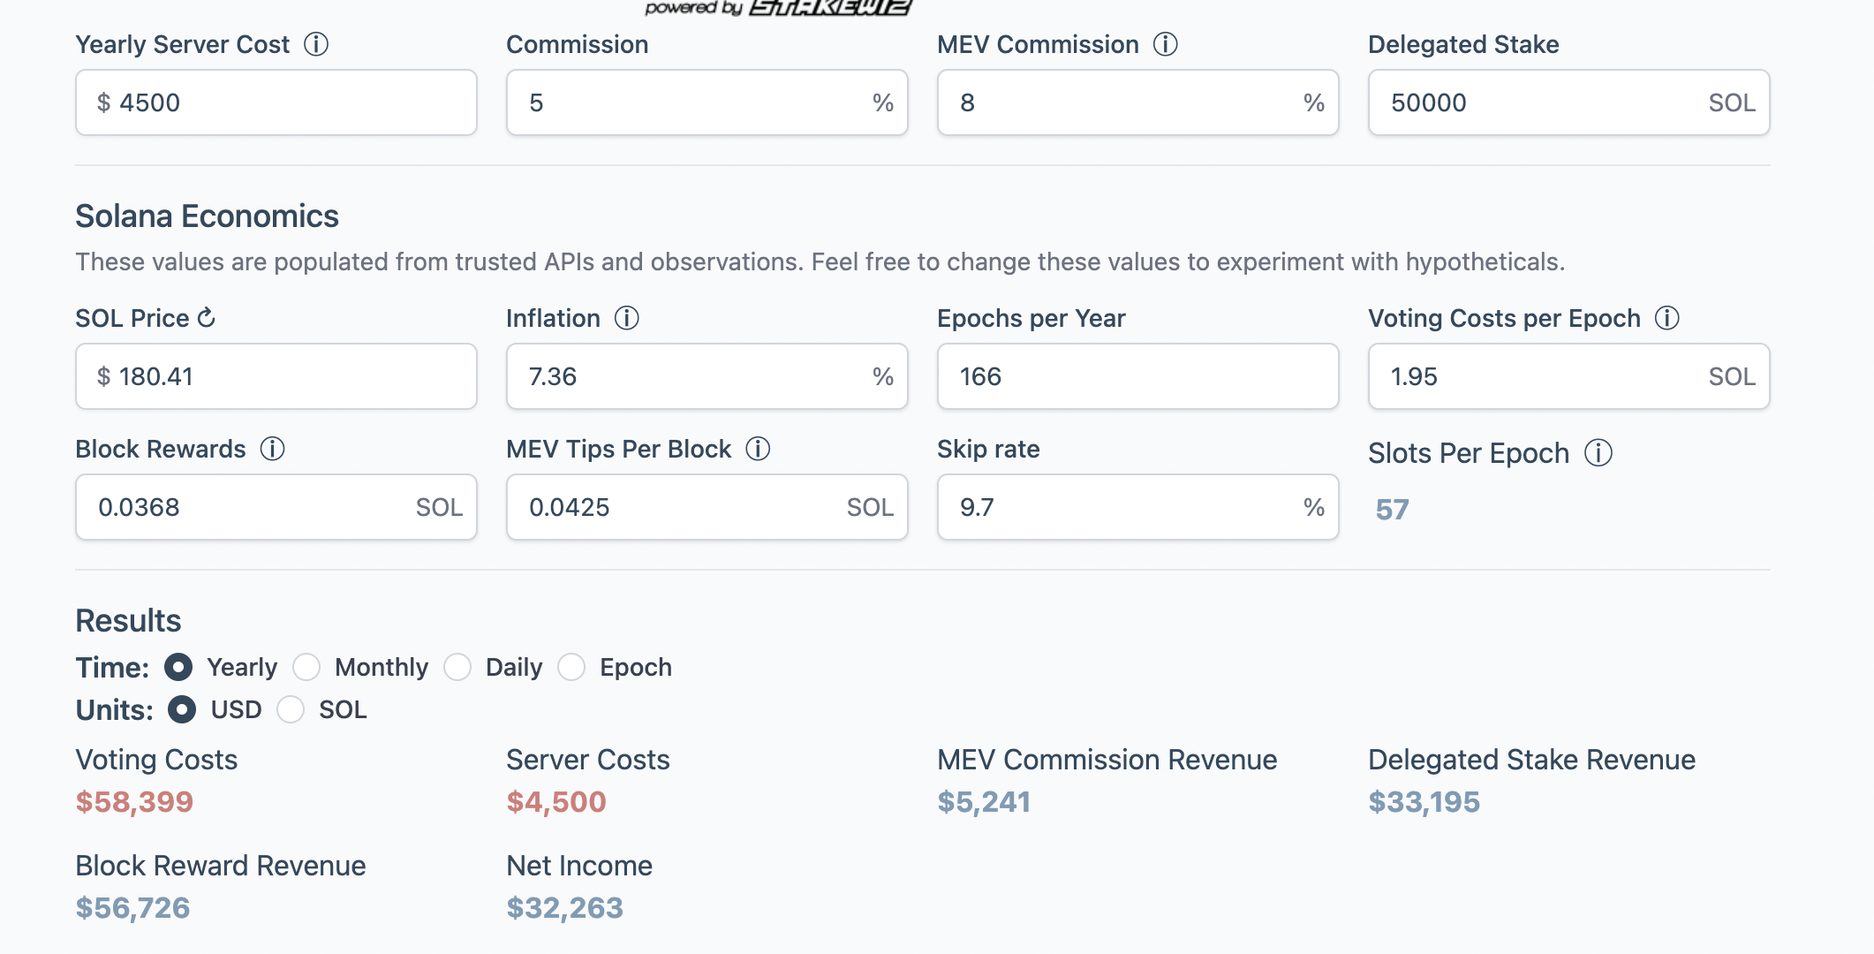
Task: Click the Block Rewards SOL field
Action: (276, 507)
